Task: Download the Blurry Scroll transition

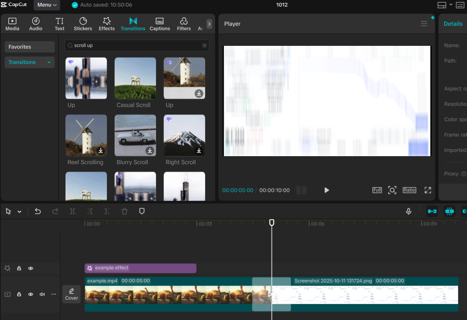Action: click(150, 151)
